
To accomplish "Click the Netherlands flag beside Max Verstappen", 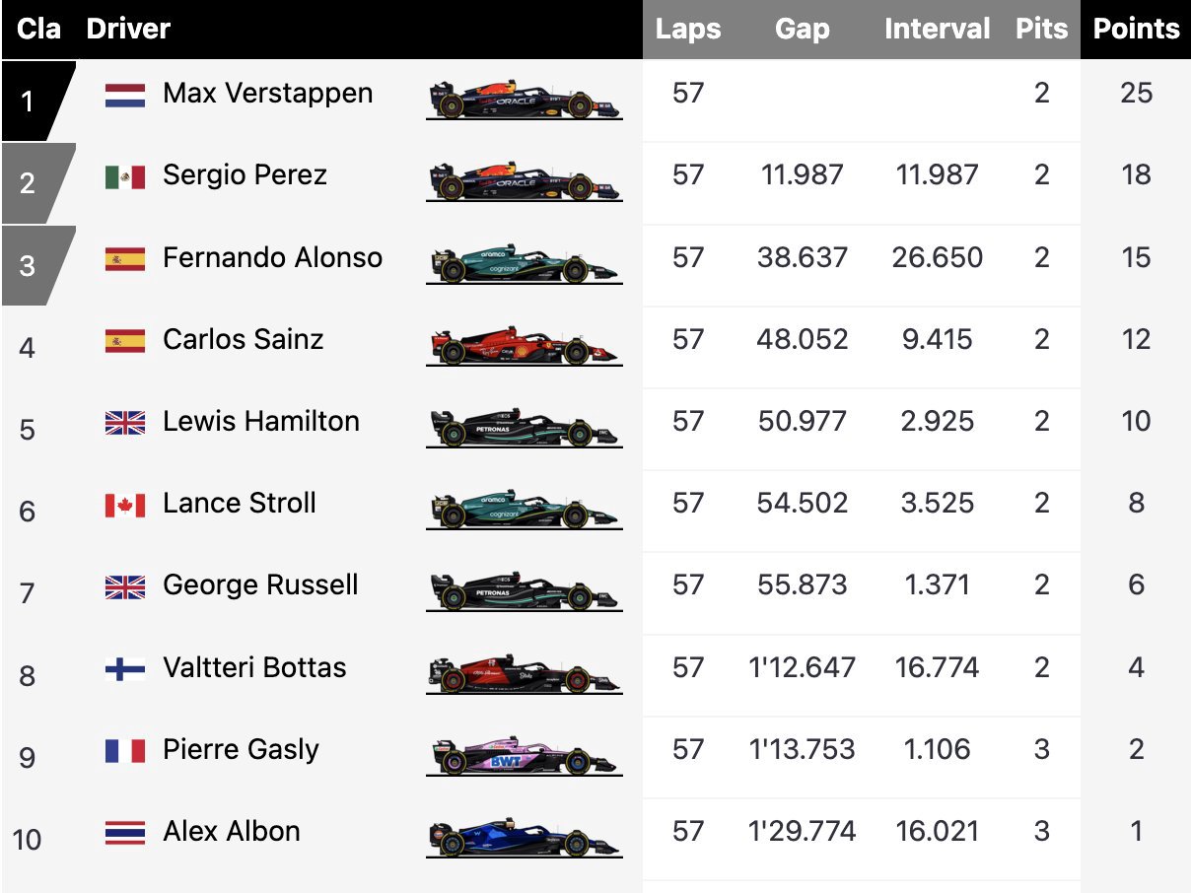I will [125, 95].
